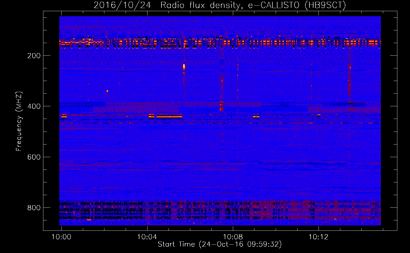Viewport: 410px width, 253px height.
Task: Click the 800 frequency tick label
Action: click(x=34, y=208)
